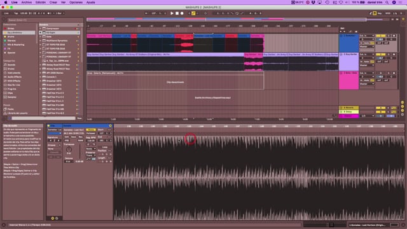
Task: Select the Packs place in browser
Action: point(10,109)
